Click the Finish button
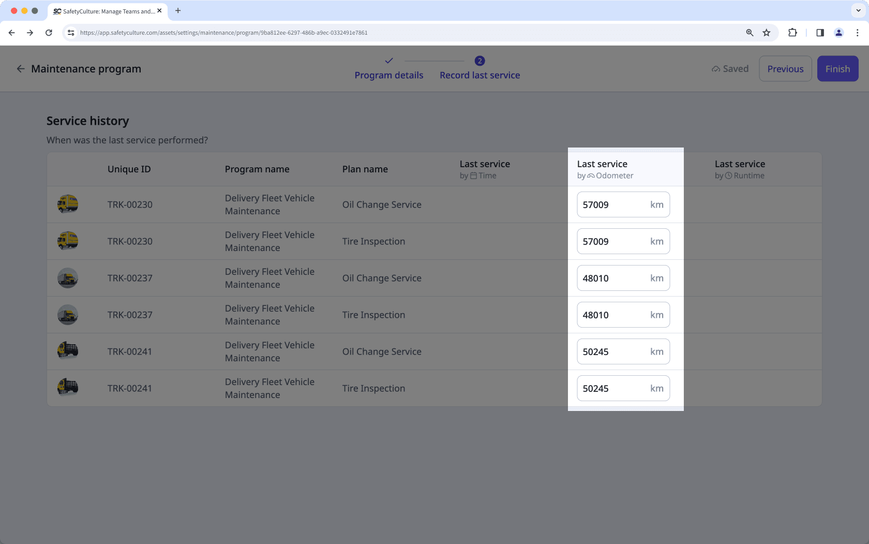Viewport: 869px width, 544px height. (x=837, y=68)
